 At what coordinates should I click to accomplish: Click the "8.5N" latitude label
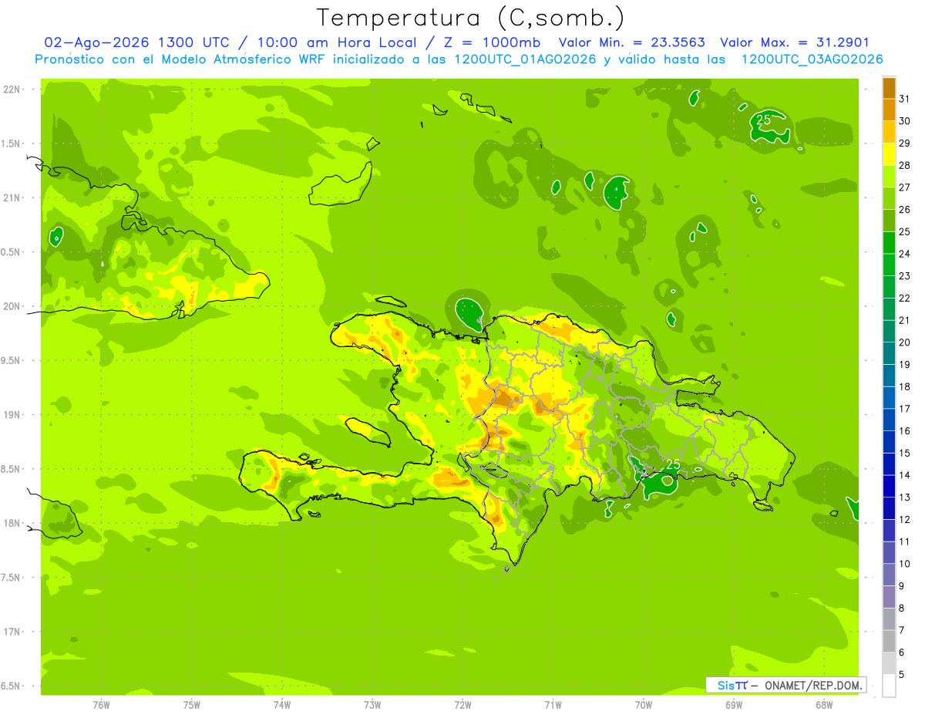11,469
